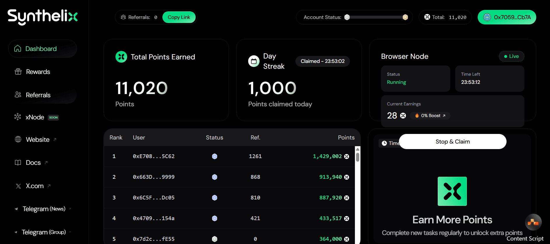Click the Day Streak calendar icon

(x=254, y=61)
